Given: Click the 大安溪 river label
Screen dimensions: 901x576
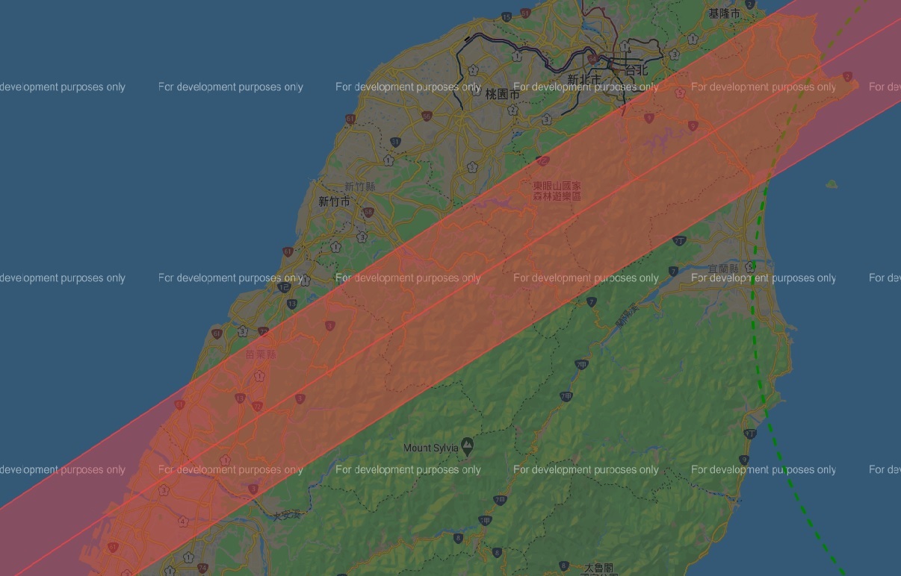Looking at the screenshot, I should [x=285, y=515].
